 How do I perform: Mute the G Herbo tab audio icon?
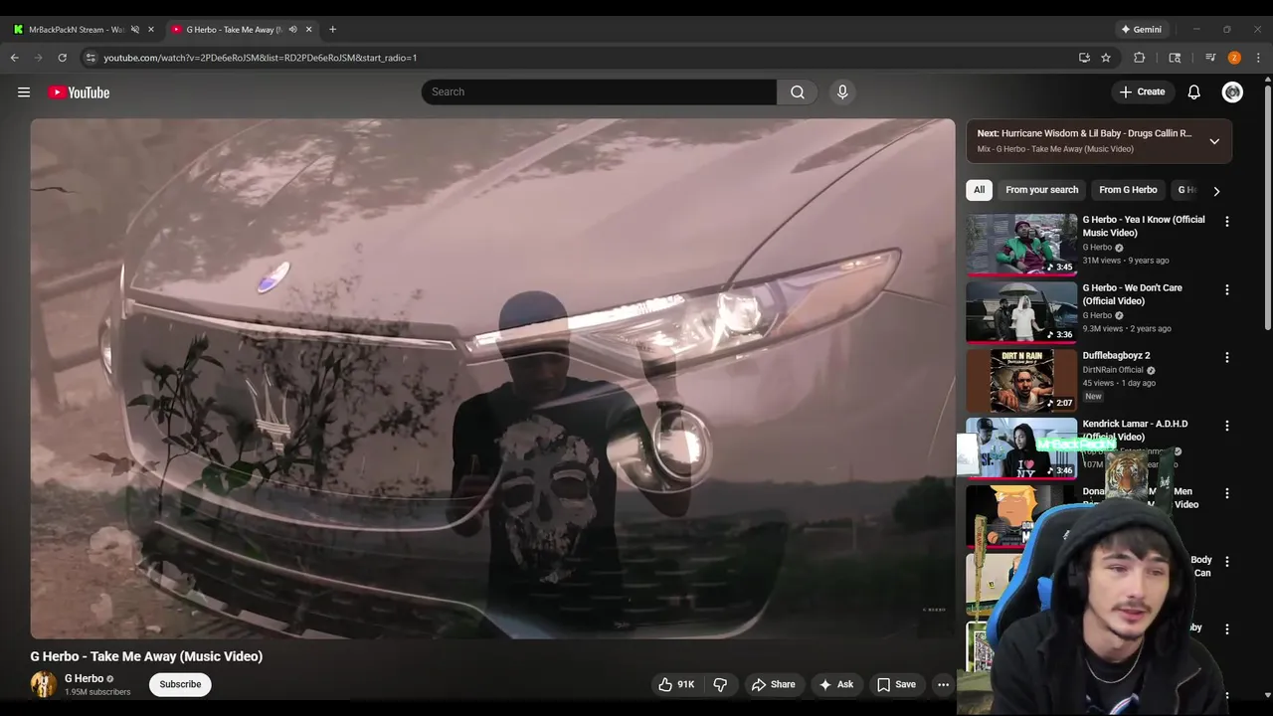click(292, 29)
